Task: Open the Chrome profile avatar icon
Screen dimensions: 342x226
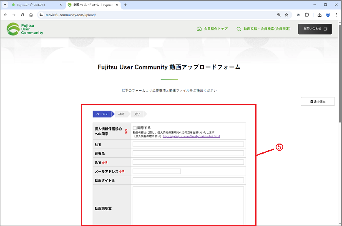Action: 328,15
